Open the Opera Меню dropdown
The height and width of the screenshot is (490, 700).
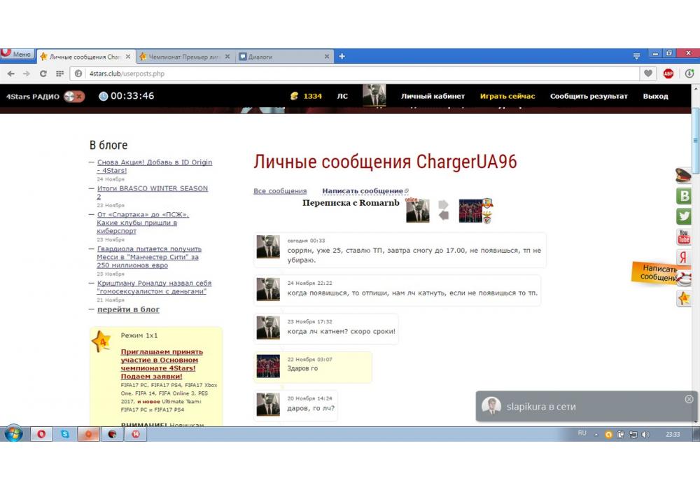[17, 55]
